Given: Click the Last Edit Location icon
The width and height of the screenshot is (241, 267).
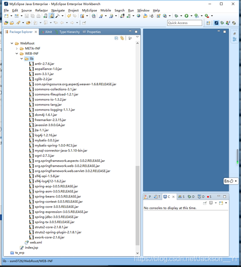Looking at the screenshot, I should click(x=56, y=23).
